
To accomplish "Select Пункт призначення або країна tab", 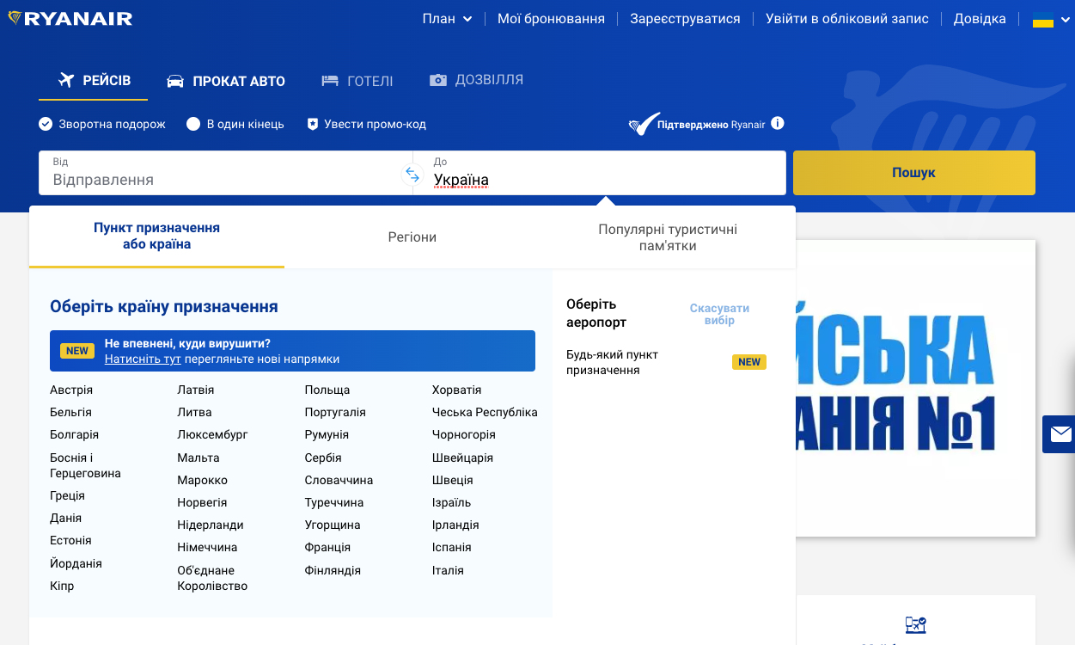I will pos(156,236).
